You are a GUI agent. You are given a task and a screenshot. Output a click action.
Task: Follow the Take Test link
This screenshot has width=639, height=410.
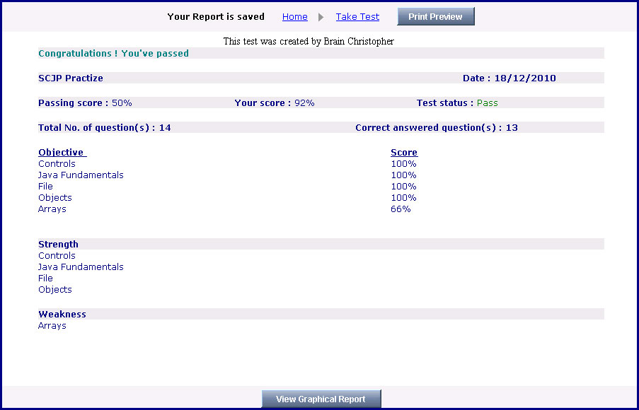click(357, 17)
